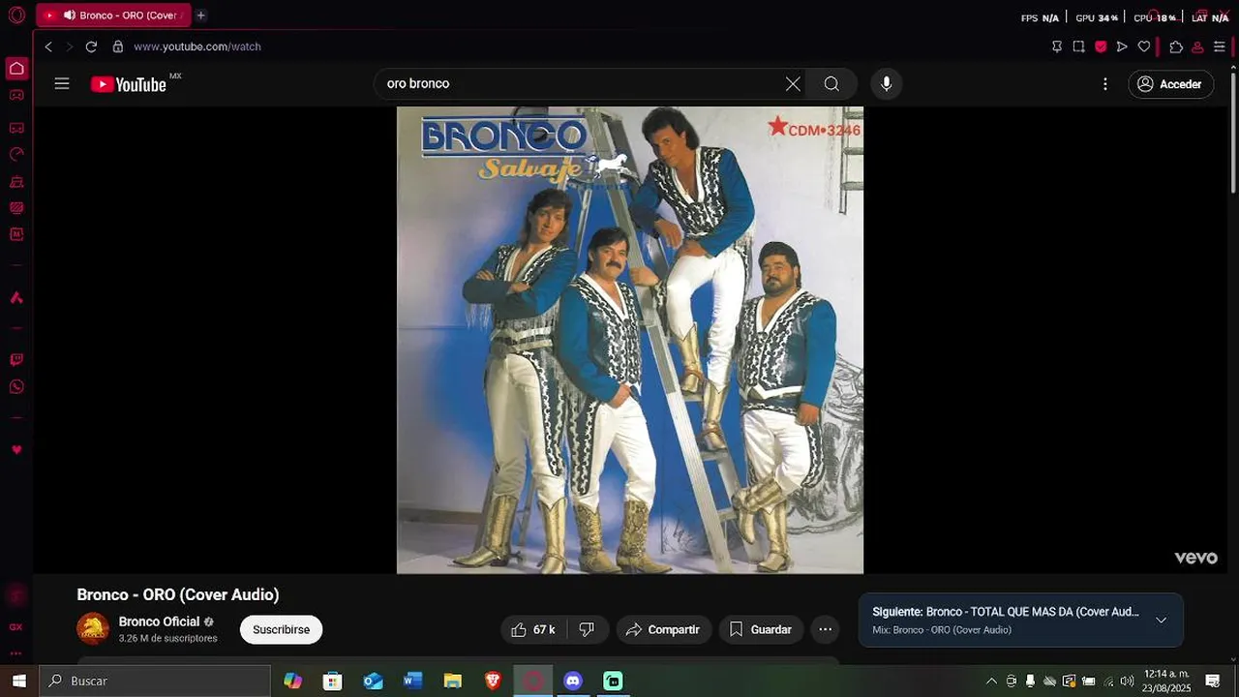1239x697 pixels.
Task: Open the GX sidebar home icon
Action: tap(16, 69)
